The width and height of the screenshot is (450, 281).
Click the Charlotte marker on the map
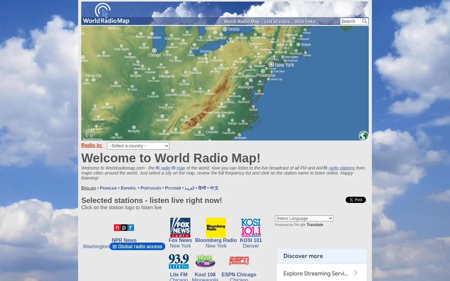tap(212, 128)
